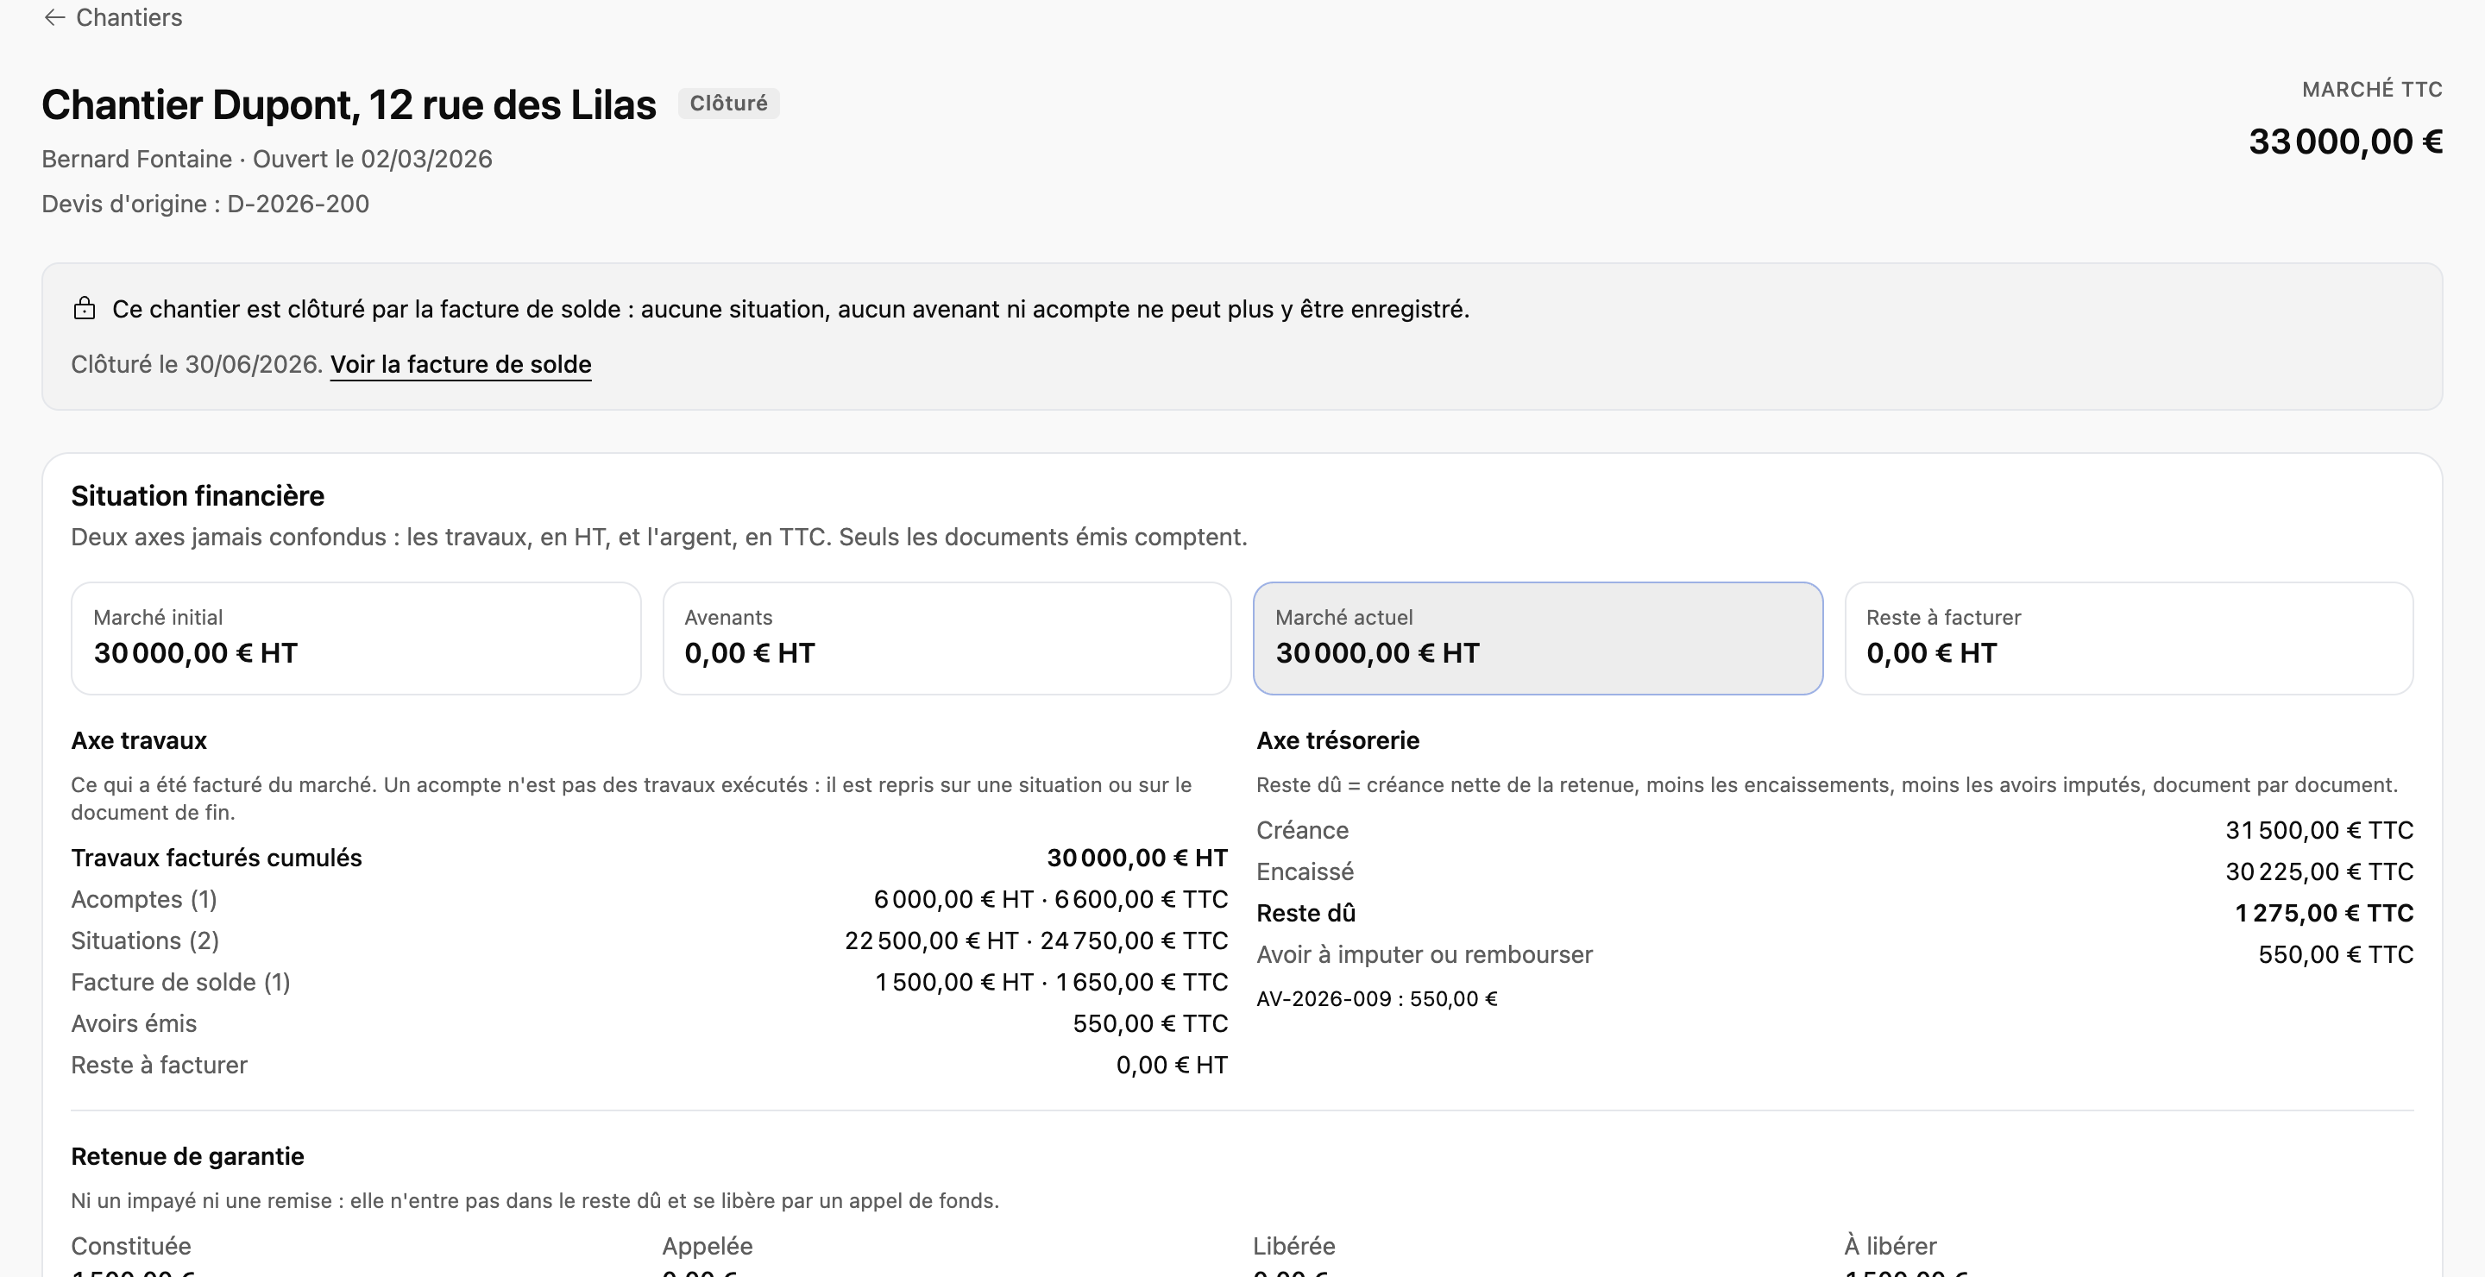Click the Encaissé amount 30 225,00 € TTC
The height and width of the screenshot is (1277, 2485).
click(2319, 871)
